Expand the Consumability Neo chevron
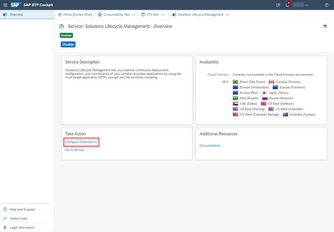 [x=134, y=15]
